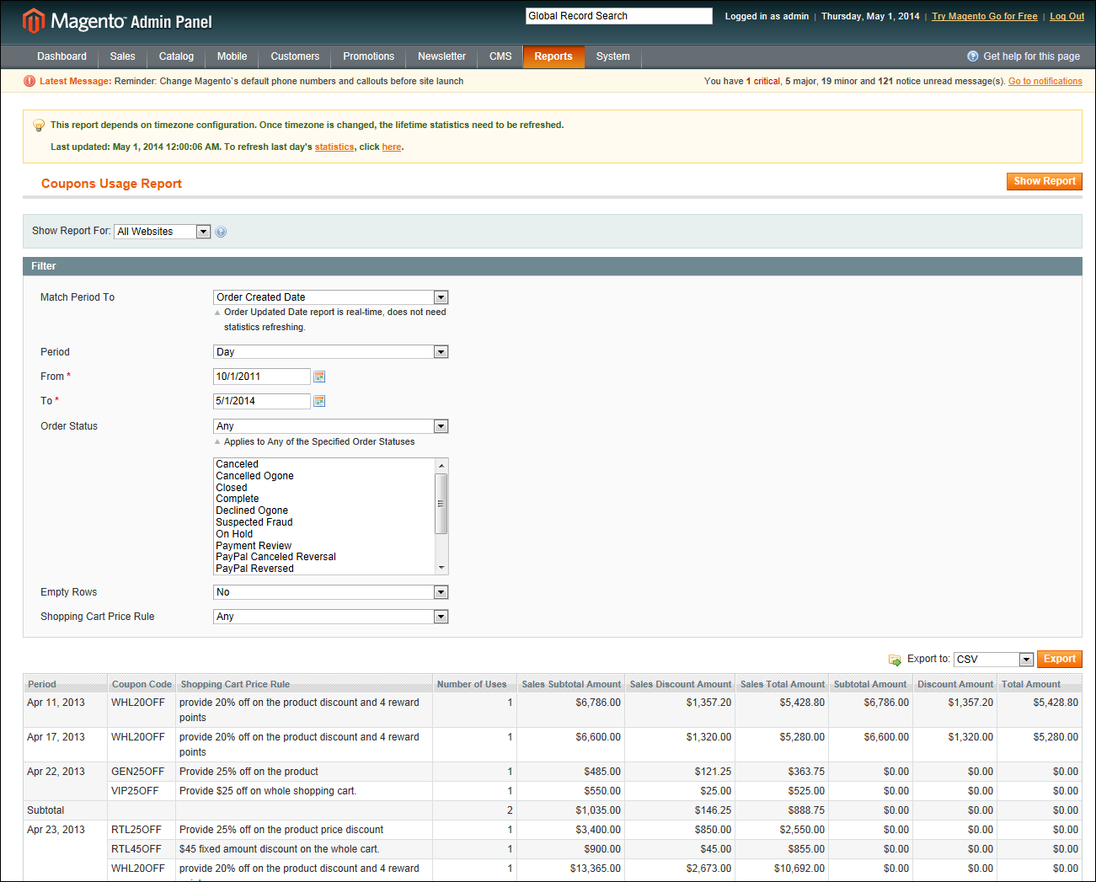Click the Show Report button
Screen dimensions: 1096x882
(1044, 181)
